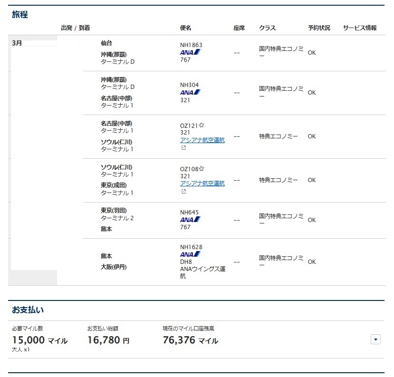Click the ANA logo under flight NH645
This screenshot has width=394, height=377.
[x=190, y=220]
